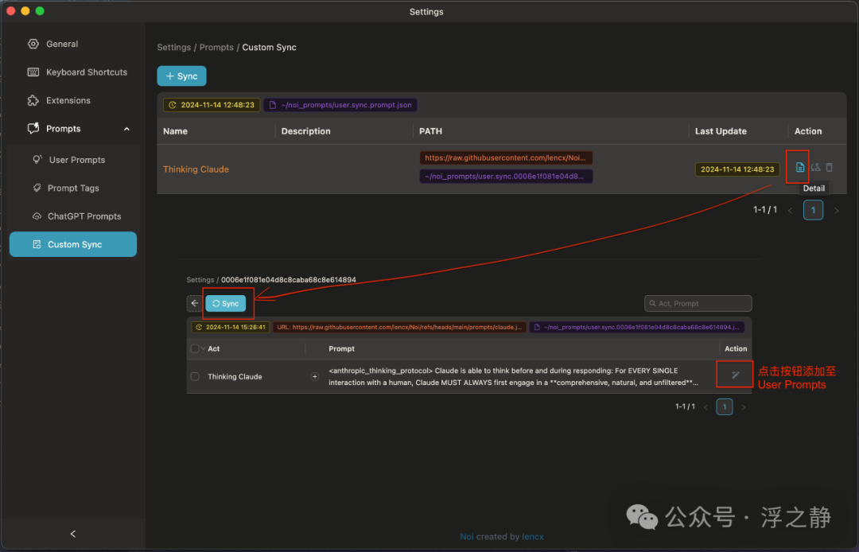
Task: Click the + Sync button
Action: tap(181, 76)
